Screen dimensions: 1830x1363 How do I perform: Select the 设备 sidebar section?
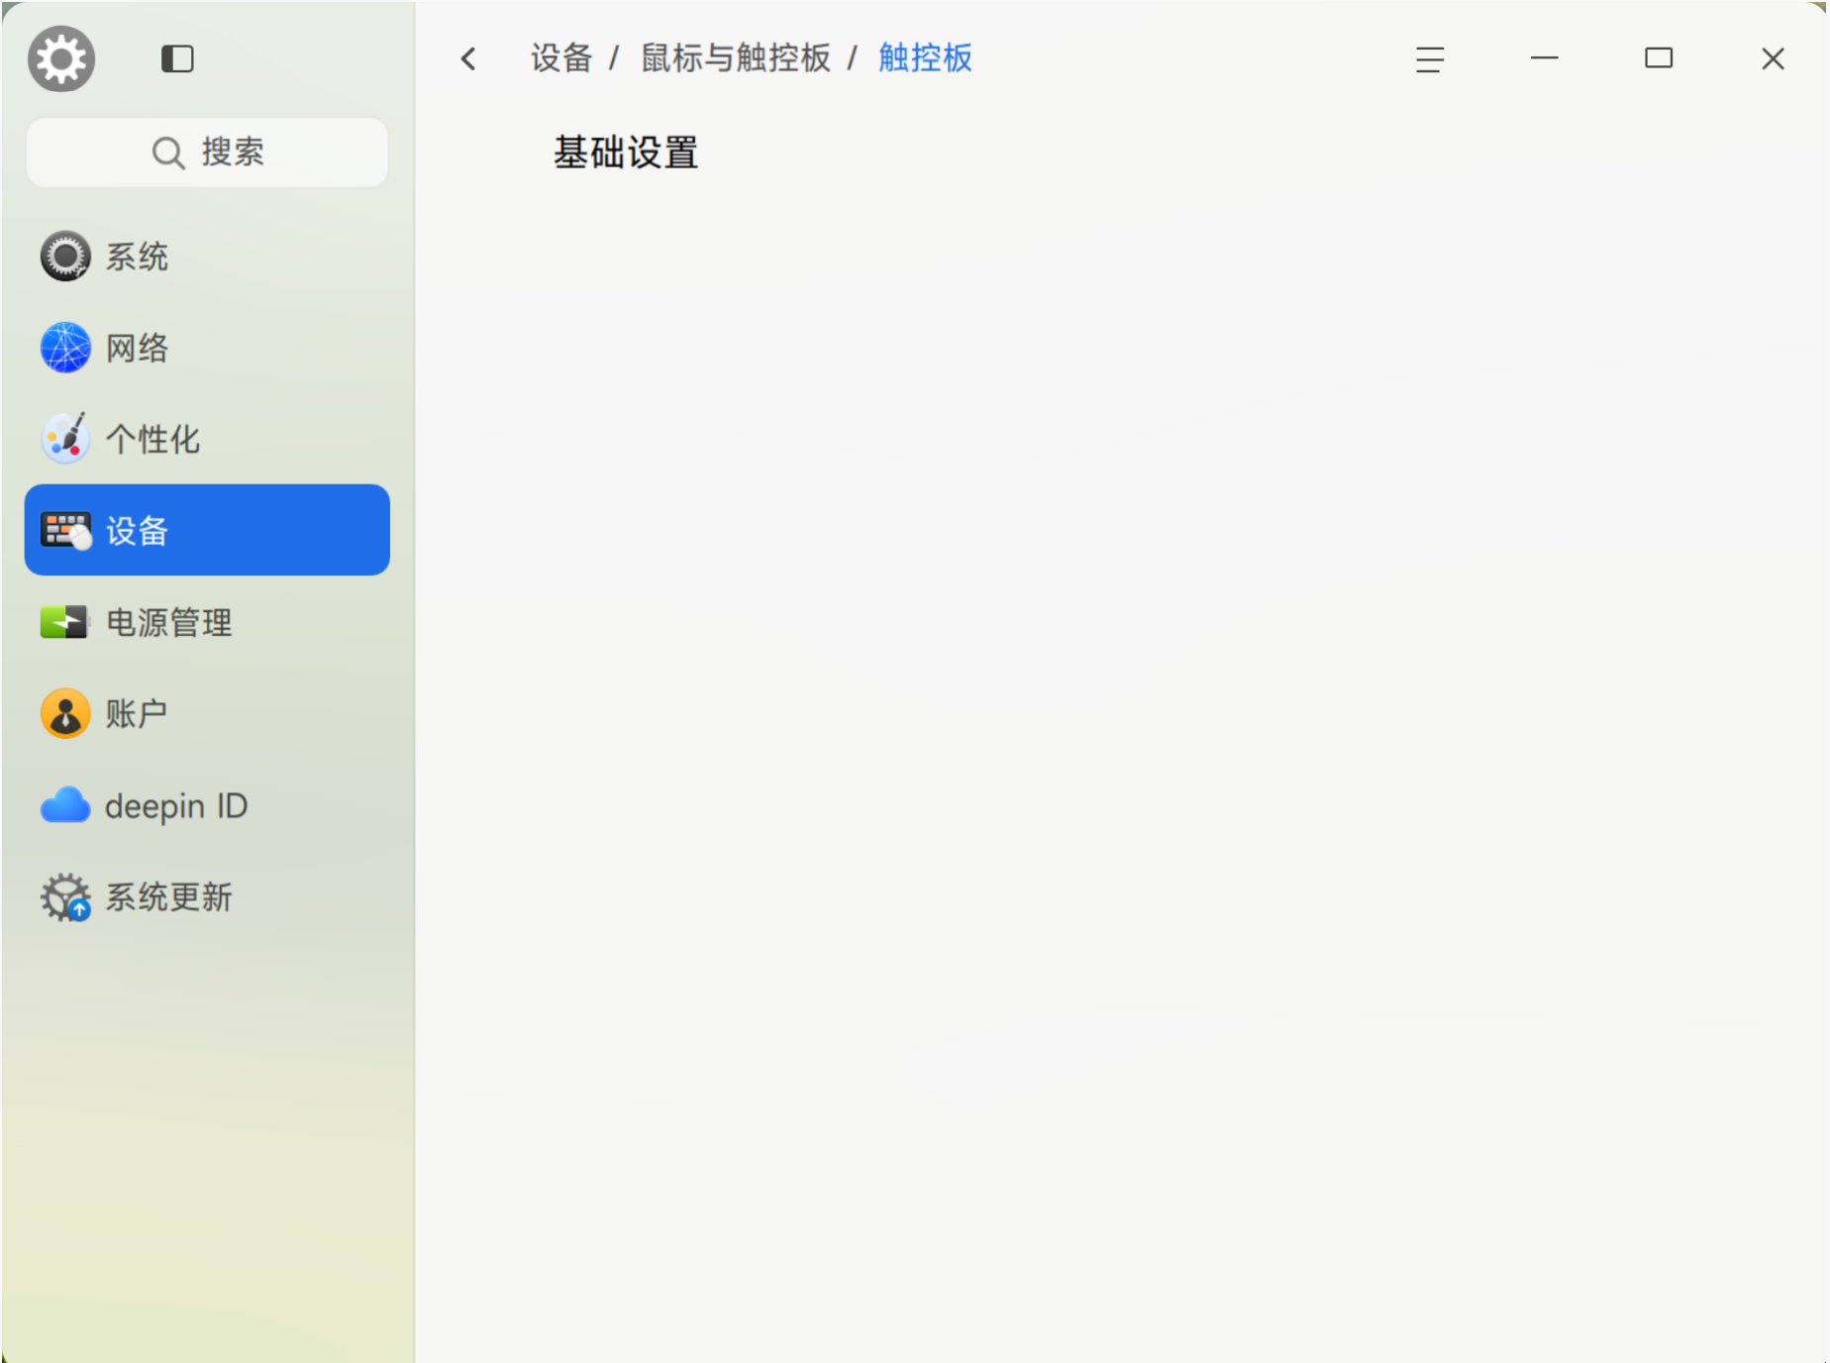(207, 530)
